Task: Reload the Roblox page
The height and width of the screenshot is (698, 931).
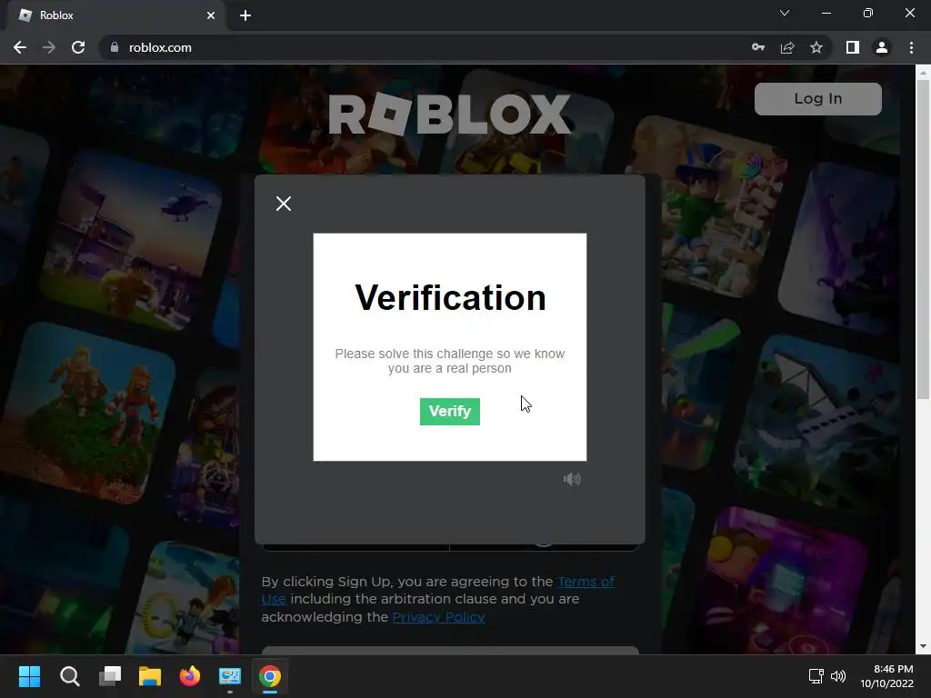Action: click(x=78, y=47)
